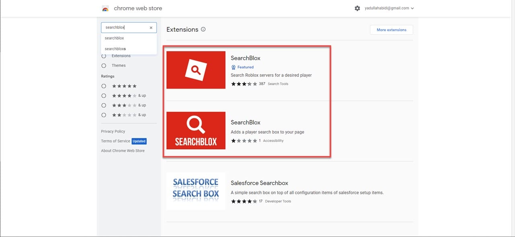Filter by five-star rating

click(104, 86)
